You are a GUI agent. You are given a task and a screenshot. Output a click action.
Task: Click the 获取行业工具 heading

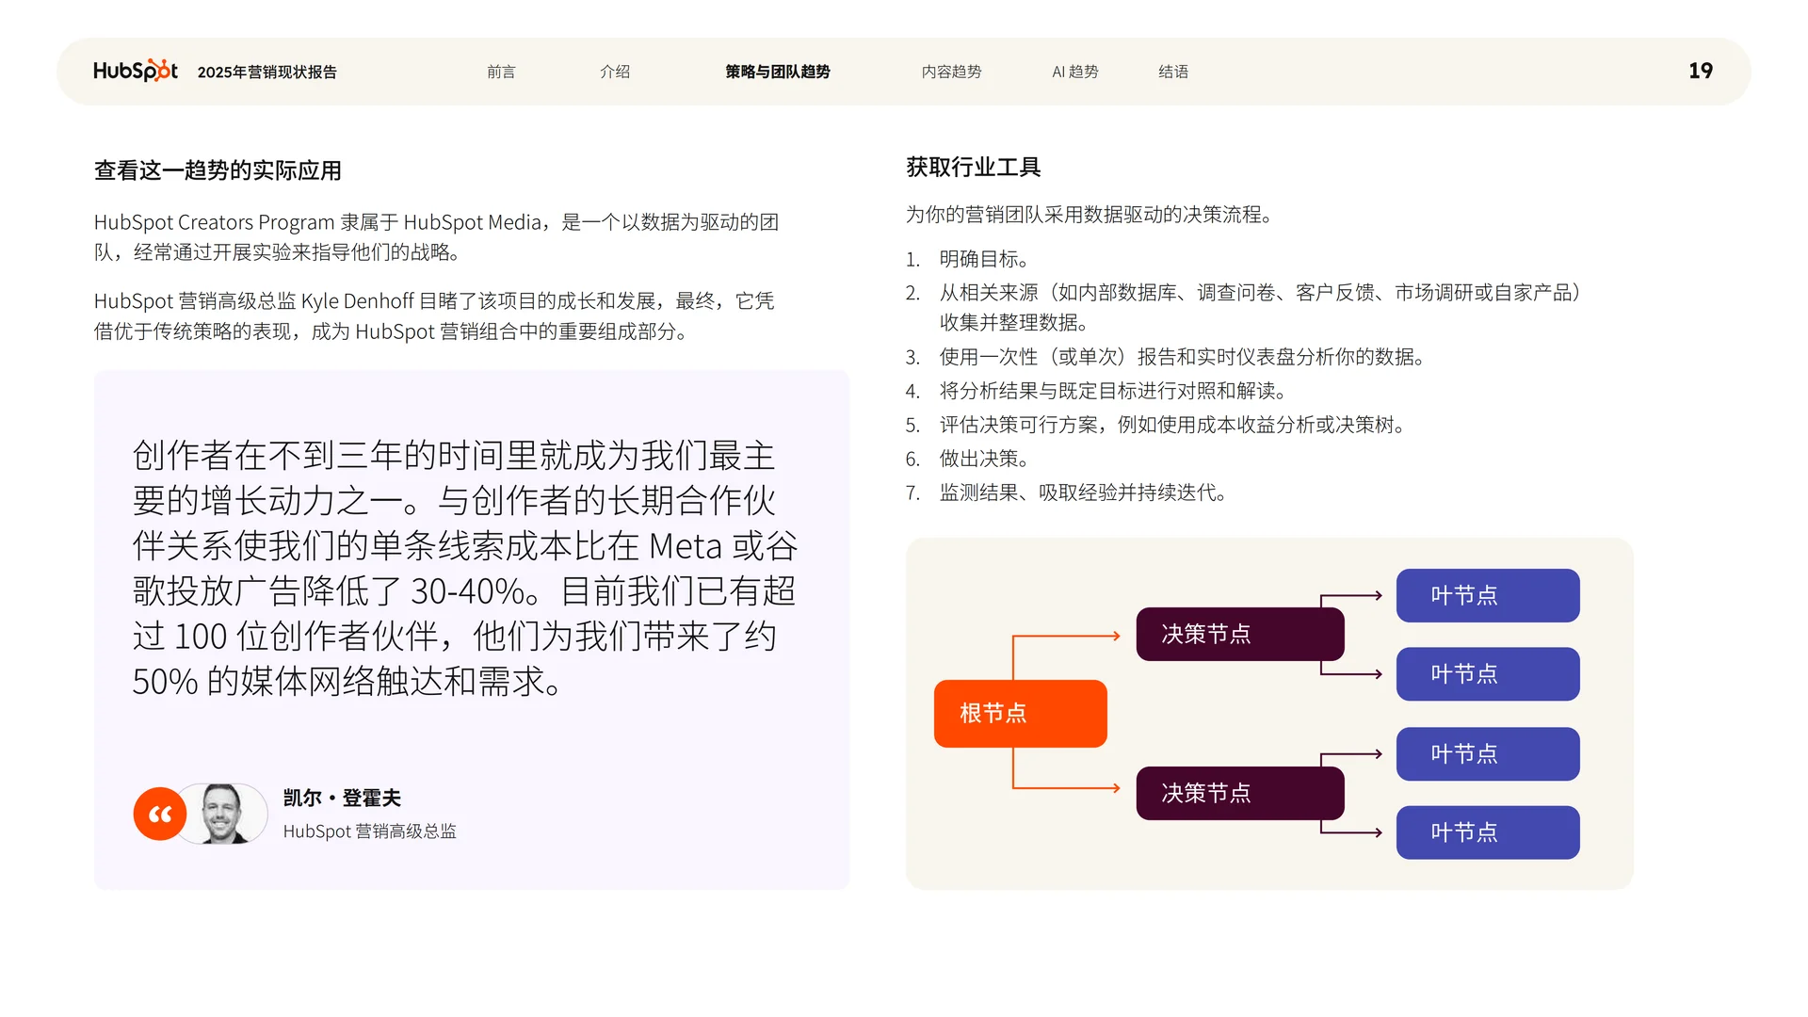975,167
